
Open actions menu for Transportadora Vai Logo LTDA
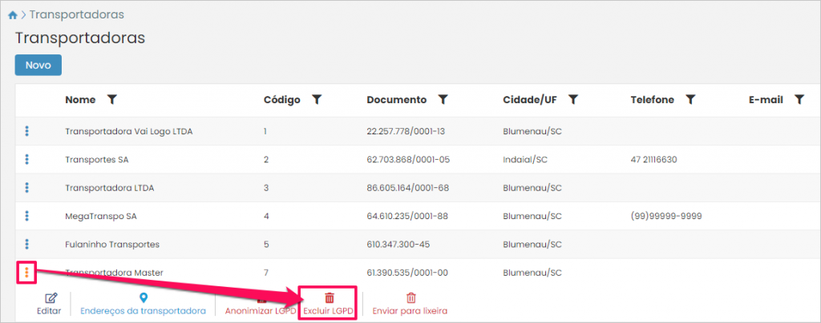[27, 130]
